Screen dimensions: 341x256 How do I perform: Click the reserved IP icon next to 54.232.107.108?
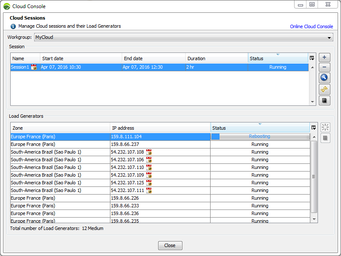[149, 152]
